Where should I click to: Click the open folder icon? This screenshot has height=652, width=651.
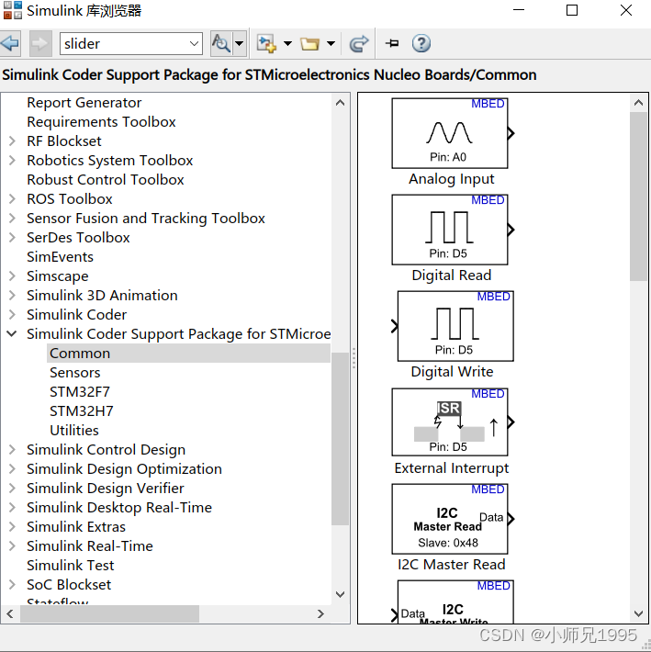[309, 43]
